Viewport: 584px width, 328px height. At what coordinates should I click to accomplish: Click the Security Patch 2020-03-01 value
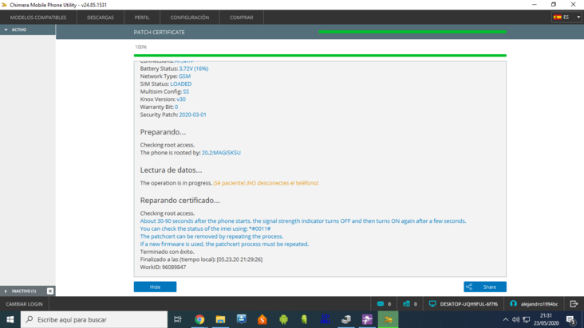(192, 115)
